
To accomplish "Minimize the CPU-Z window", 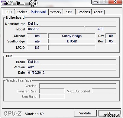I will [x=96, y=2].
